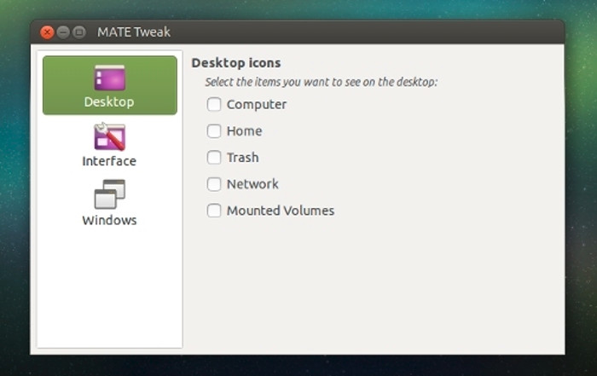The width and height of the screenshot is (597, 376).
Task: Click the Trash option label text
Action: (243, 158)
